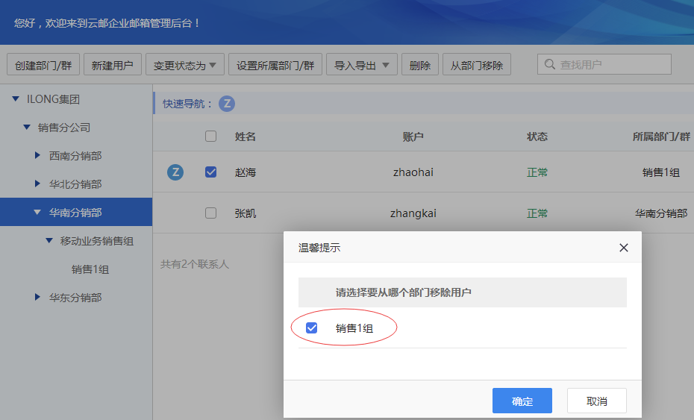Click the search magnifier icon
The image size is (694, 420).
tap(550, 65)
